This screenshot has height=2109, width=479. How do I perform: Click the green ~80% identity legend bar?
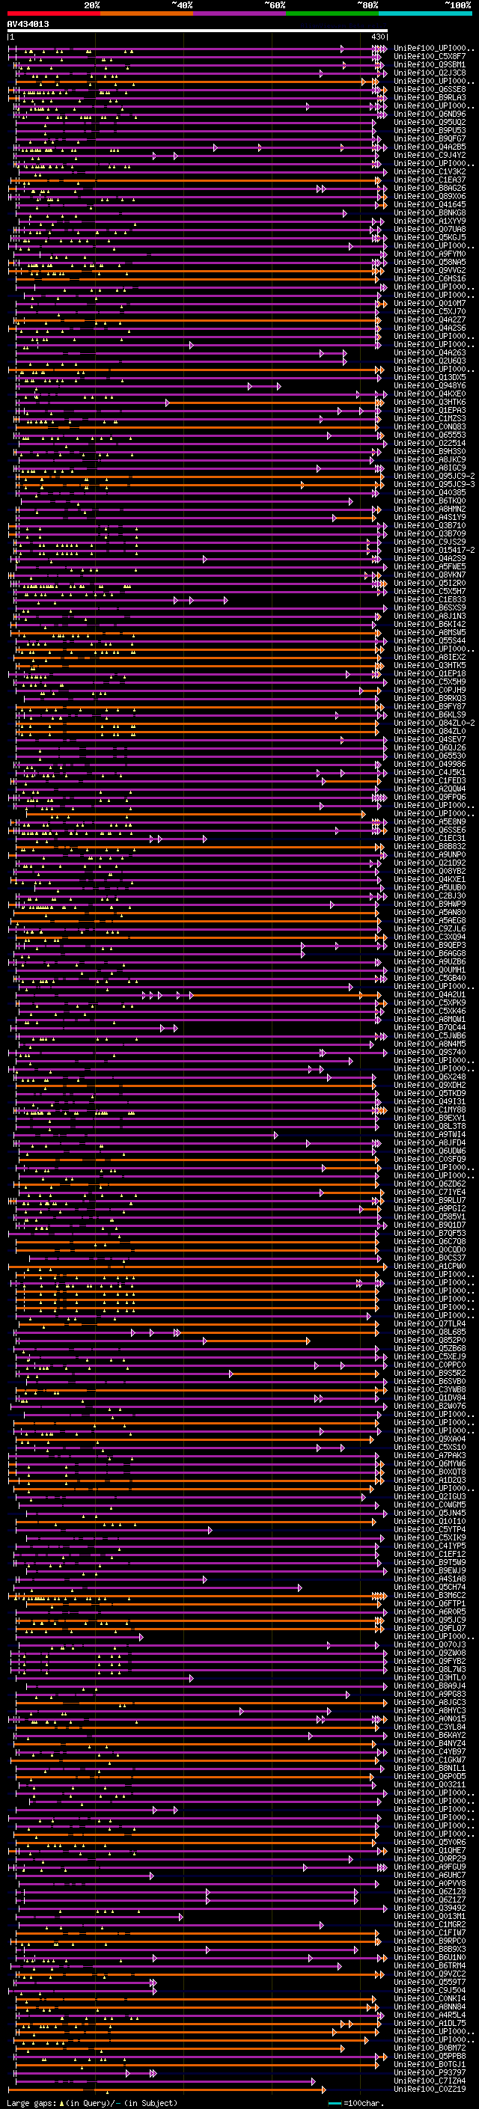point(332,13)
